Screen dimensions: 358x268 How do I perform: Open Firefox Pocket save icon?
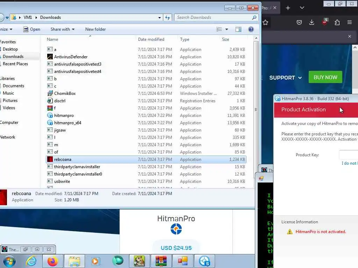(x=299, y=22)
